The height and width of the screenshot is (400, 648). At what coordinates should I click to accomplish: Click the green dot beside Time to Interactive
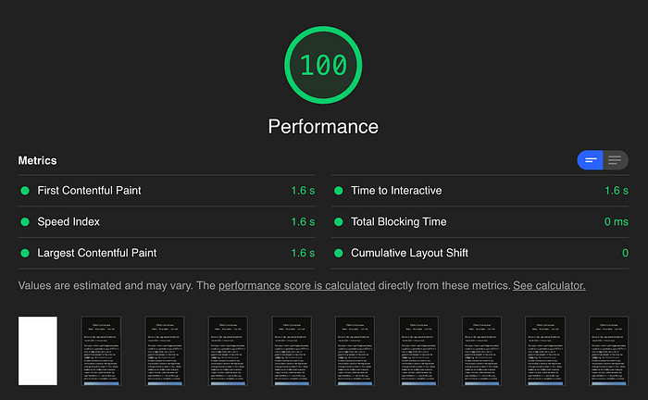click(x=339, y=191)
